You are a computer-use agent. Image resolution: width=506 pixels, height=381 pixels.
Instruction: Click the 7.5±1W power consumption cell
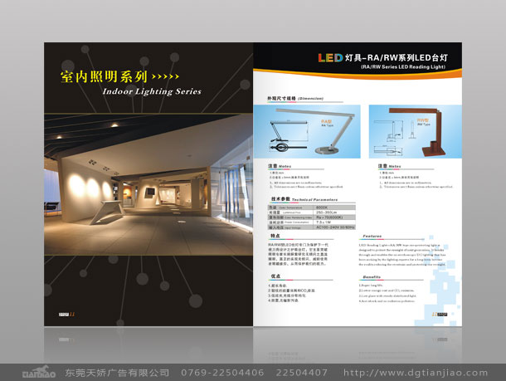(334, 222)
